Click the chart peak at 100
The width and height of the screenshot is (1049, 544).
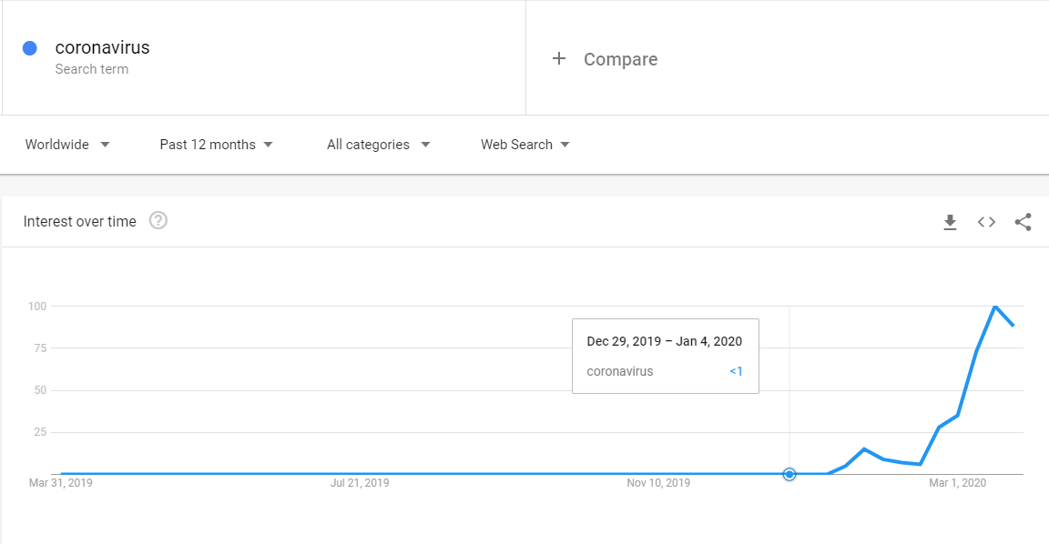pos(994,307)
